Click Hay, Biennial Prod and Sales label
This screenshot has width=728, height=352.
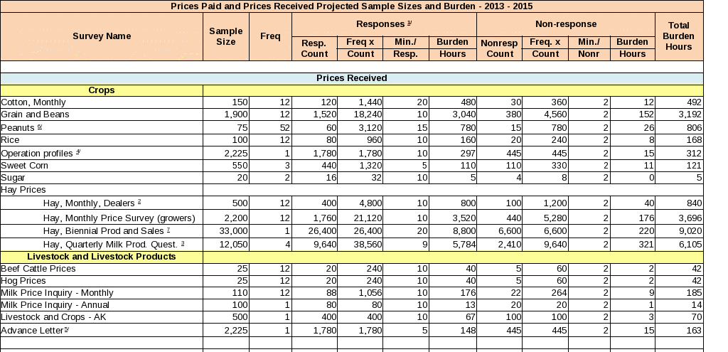[104, 231]
